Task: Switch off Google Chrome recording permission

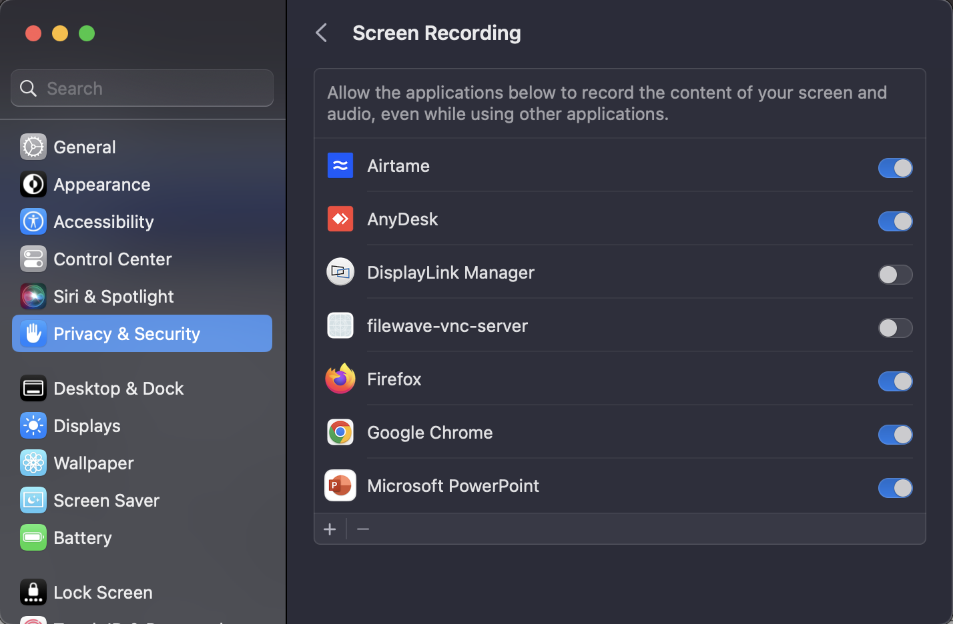Action: point(895,435)
